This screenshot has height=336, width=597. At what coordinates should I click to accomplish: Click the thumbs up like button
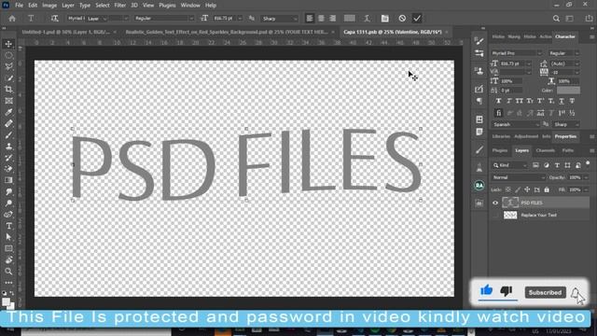[x=487, y=290]
